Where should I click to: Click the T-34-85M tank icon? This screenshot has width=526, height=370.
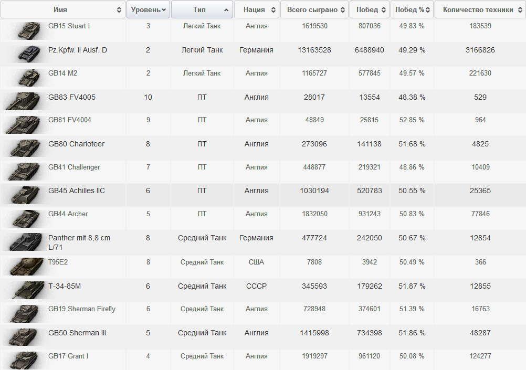coord(27,289)
